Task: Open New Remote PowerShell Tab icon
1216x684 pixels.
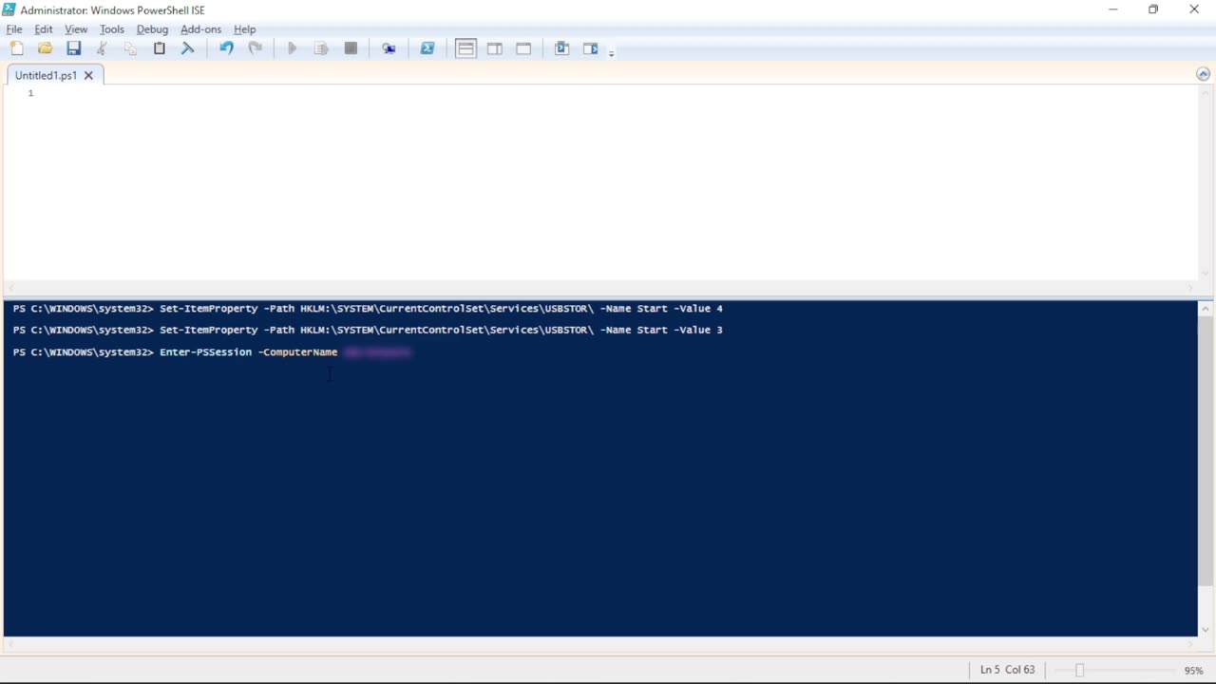Action: click(x=389, y=48)
